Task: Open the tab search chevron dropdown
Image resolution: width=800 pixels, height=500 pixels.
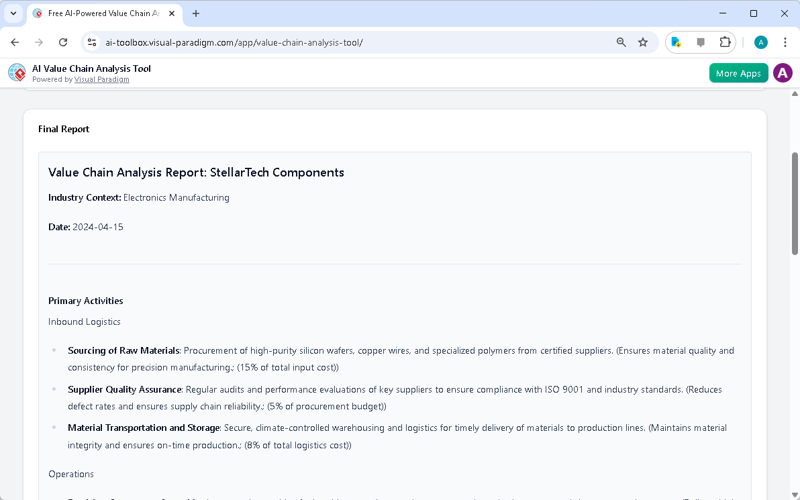Action: [x=13, y=13]
